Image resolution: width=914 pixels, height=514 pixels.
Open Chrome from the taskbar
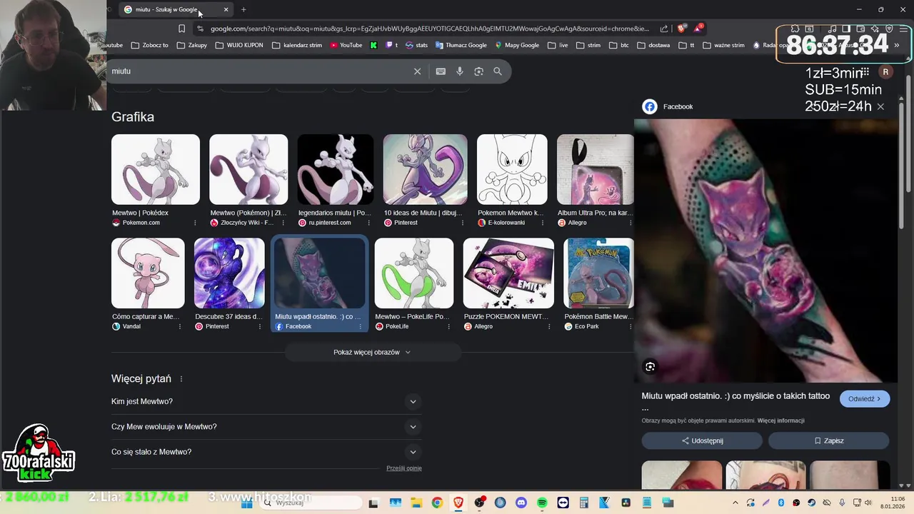pos(437,503)
